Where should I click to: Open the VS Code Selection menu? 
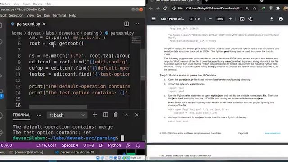coord(16,15)
